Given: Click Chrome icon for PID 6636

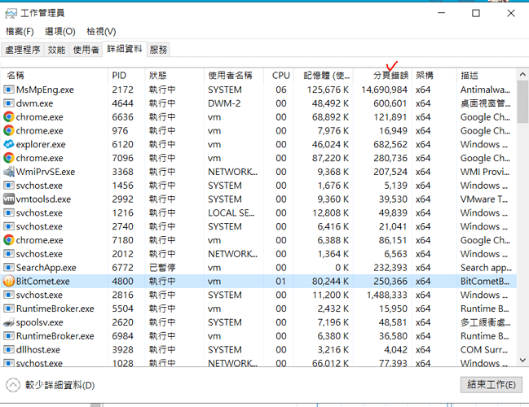Looking at the screenshot, I should click(x=9, y=117).
